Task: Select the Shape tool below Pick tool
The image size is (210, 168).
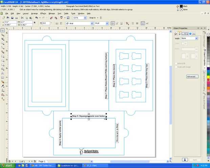Action: tap(3, 35)
